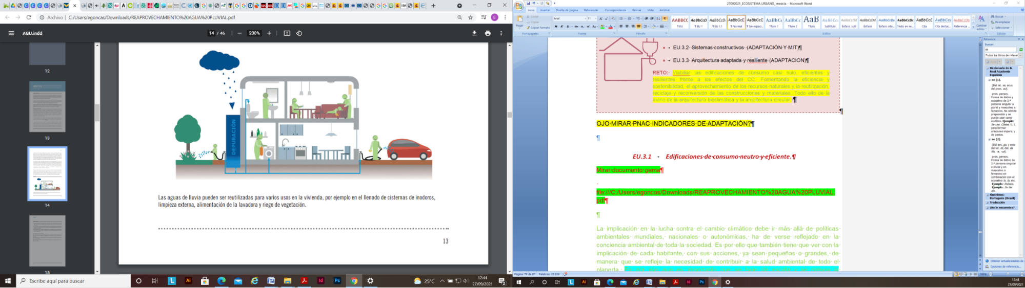Bookmark this page with the star icon
Image resolution: width=1025 pixels, height=288 pixels.
coord(471,17)
